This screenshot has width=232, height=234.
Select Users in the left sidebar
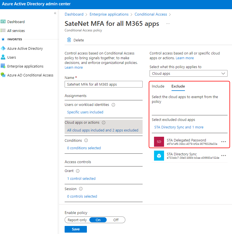click(x=11, y=57)
